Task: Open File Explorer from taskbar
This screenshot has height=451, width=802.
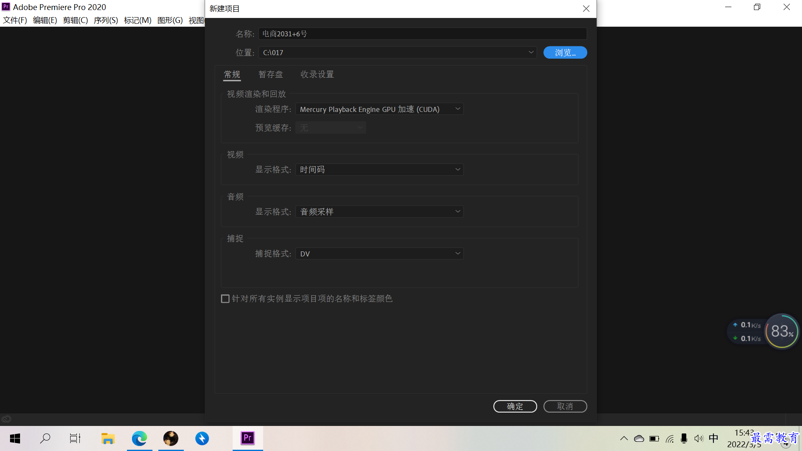Action: (x=108, y=438)
